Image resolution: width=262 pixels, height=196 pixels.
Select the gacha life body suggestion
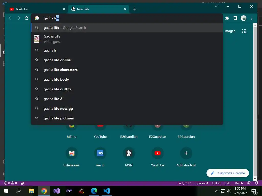tap(127, 80)
